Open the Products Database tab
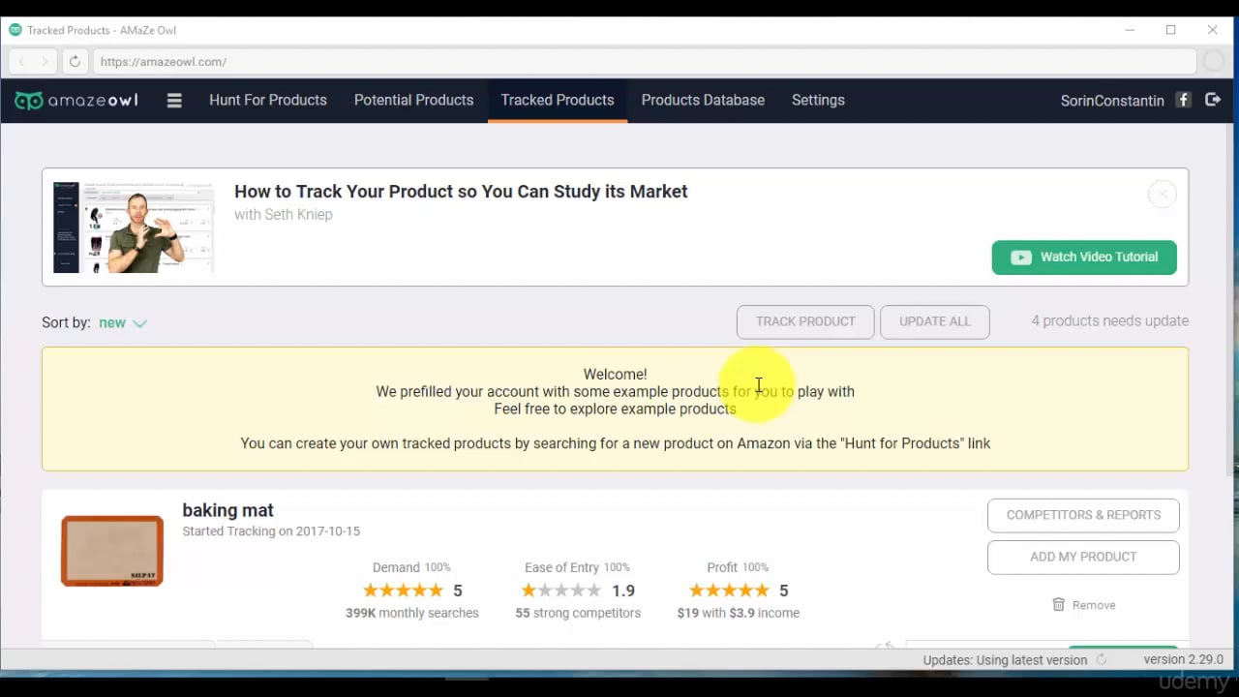Viewport: 1239px width, 697px height. (x=703, y=100)
